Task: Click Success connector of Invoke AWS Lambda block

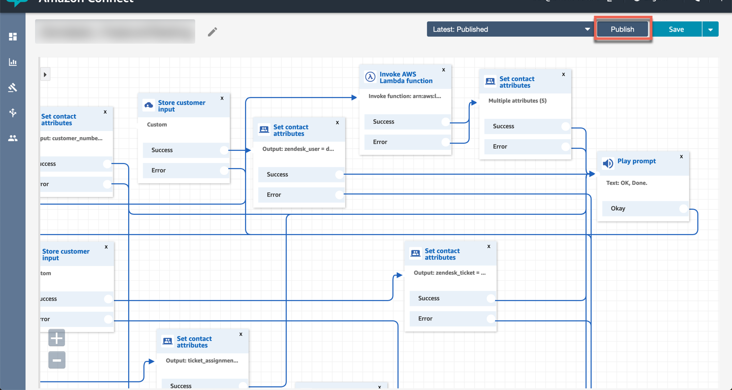Action: pyautogui.click(x=445, y=122)
